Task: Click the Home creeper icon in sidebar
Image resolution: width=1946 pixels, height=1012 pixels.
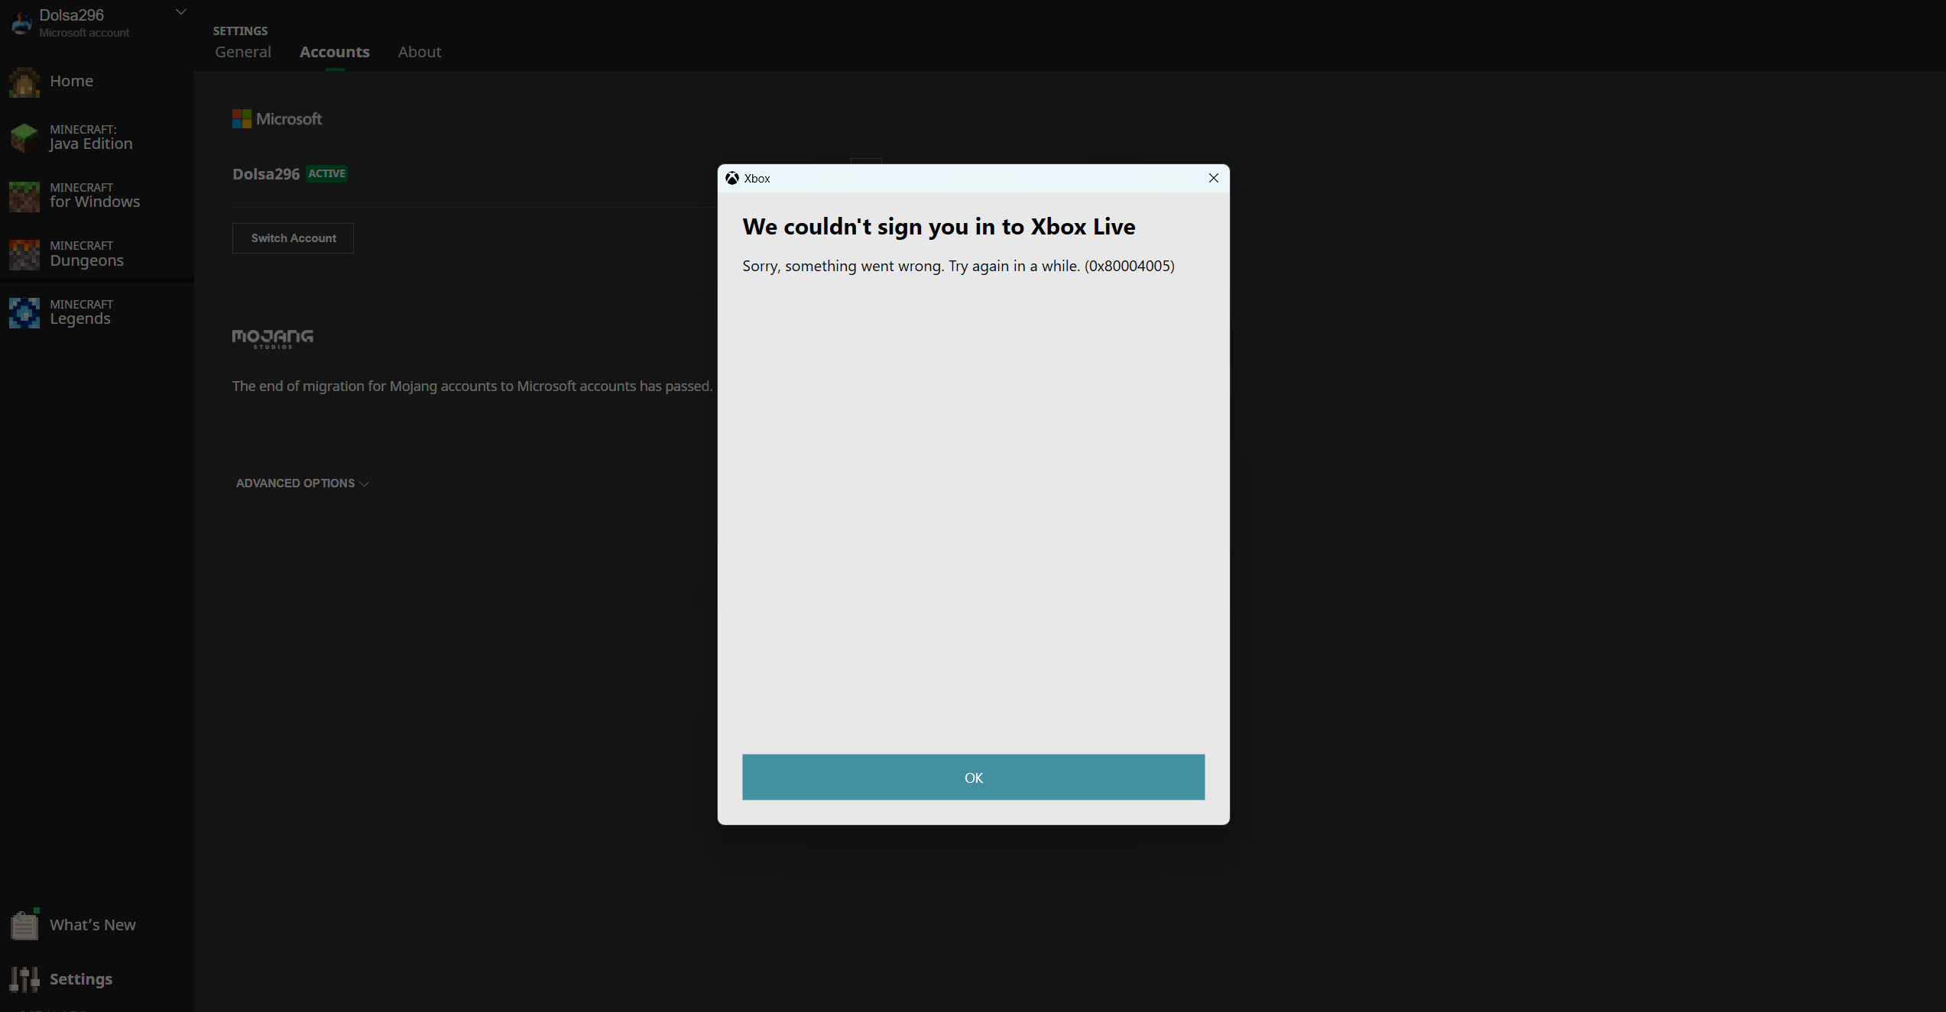Action: tap(24, 82)
